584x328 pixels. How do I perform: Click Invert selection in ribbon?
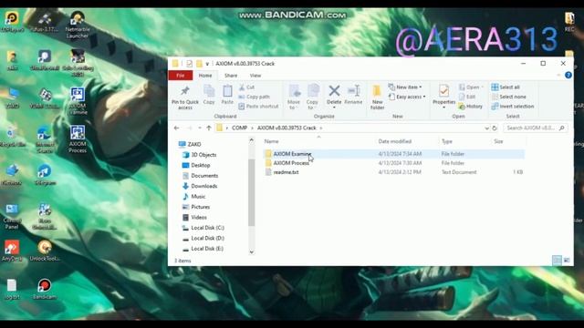tap(513, 107)
